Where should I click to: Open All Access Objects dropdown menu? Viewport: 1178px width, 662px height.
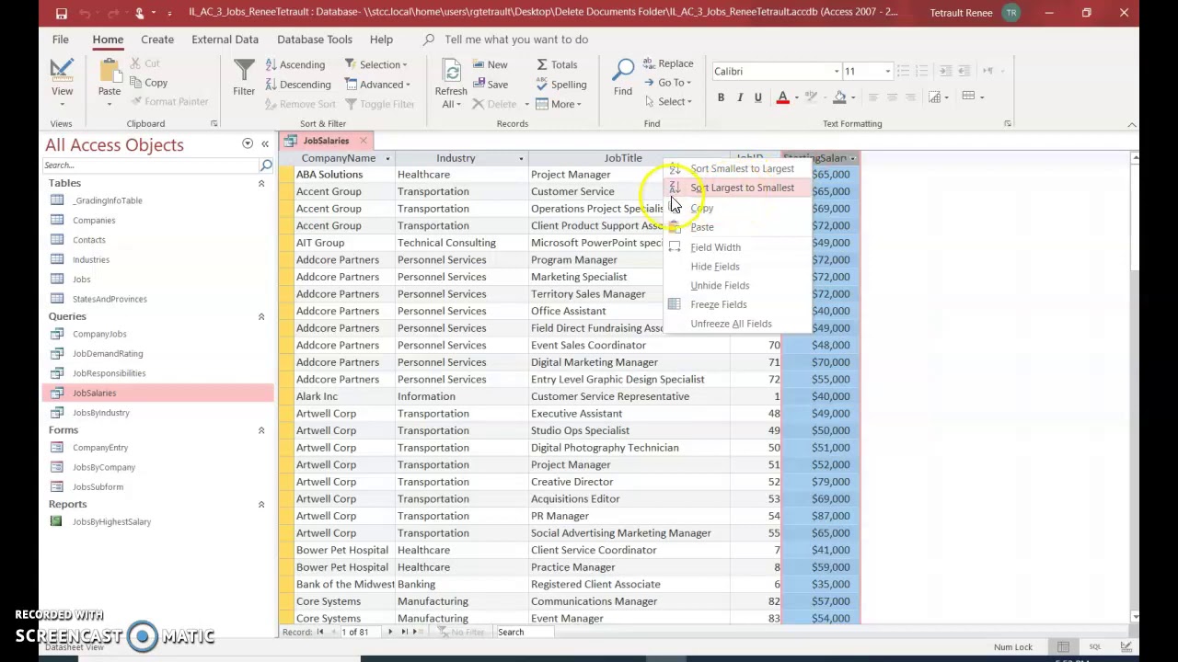click(248, 144)
